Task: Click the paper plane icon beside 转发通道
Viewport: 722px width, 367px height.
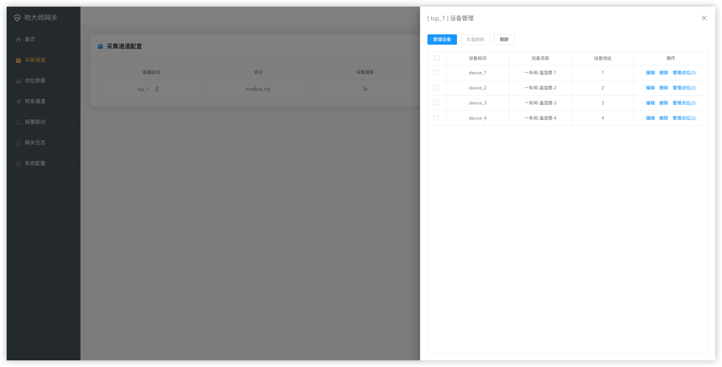Action: [x=18, y=102]
